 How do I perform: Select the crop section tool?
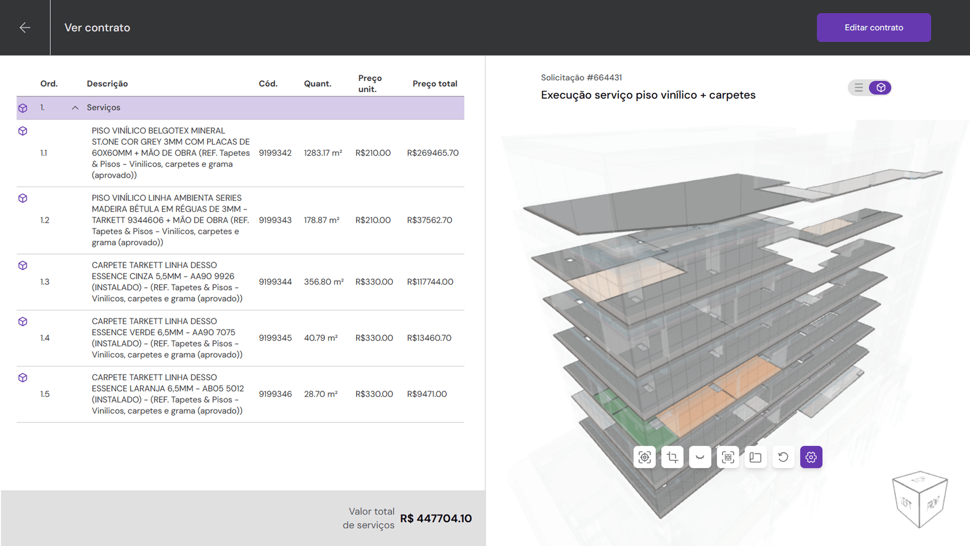(672, 457)
